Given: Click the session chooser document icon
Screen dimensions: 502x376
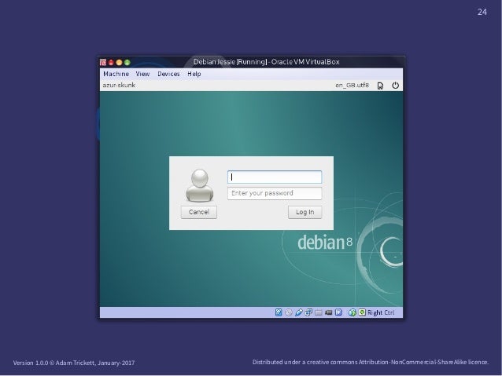Looking at the screenshot, I should pyautogui.click(x=380, y=86).
